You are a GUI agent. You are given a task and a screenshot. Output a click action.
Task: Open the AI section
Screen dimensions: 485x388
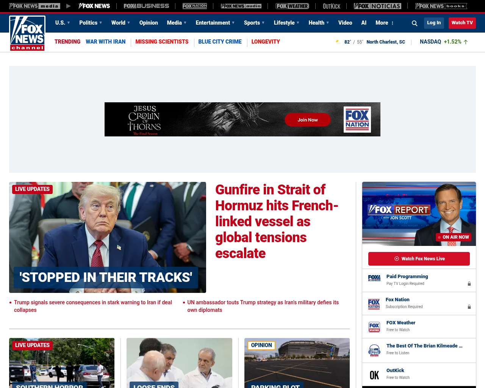[364, 23]
